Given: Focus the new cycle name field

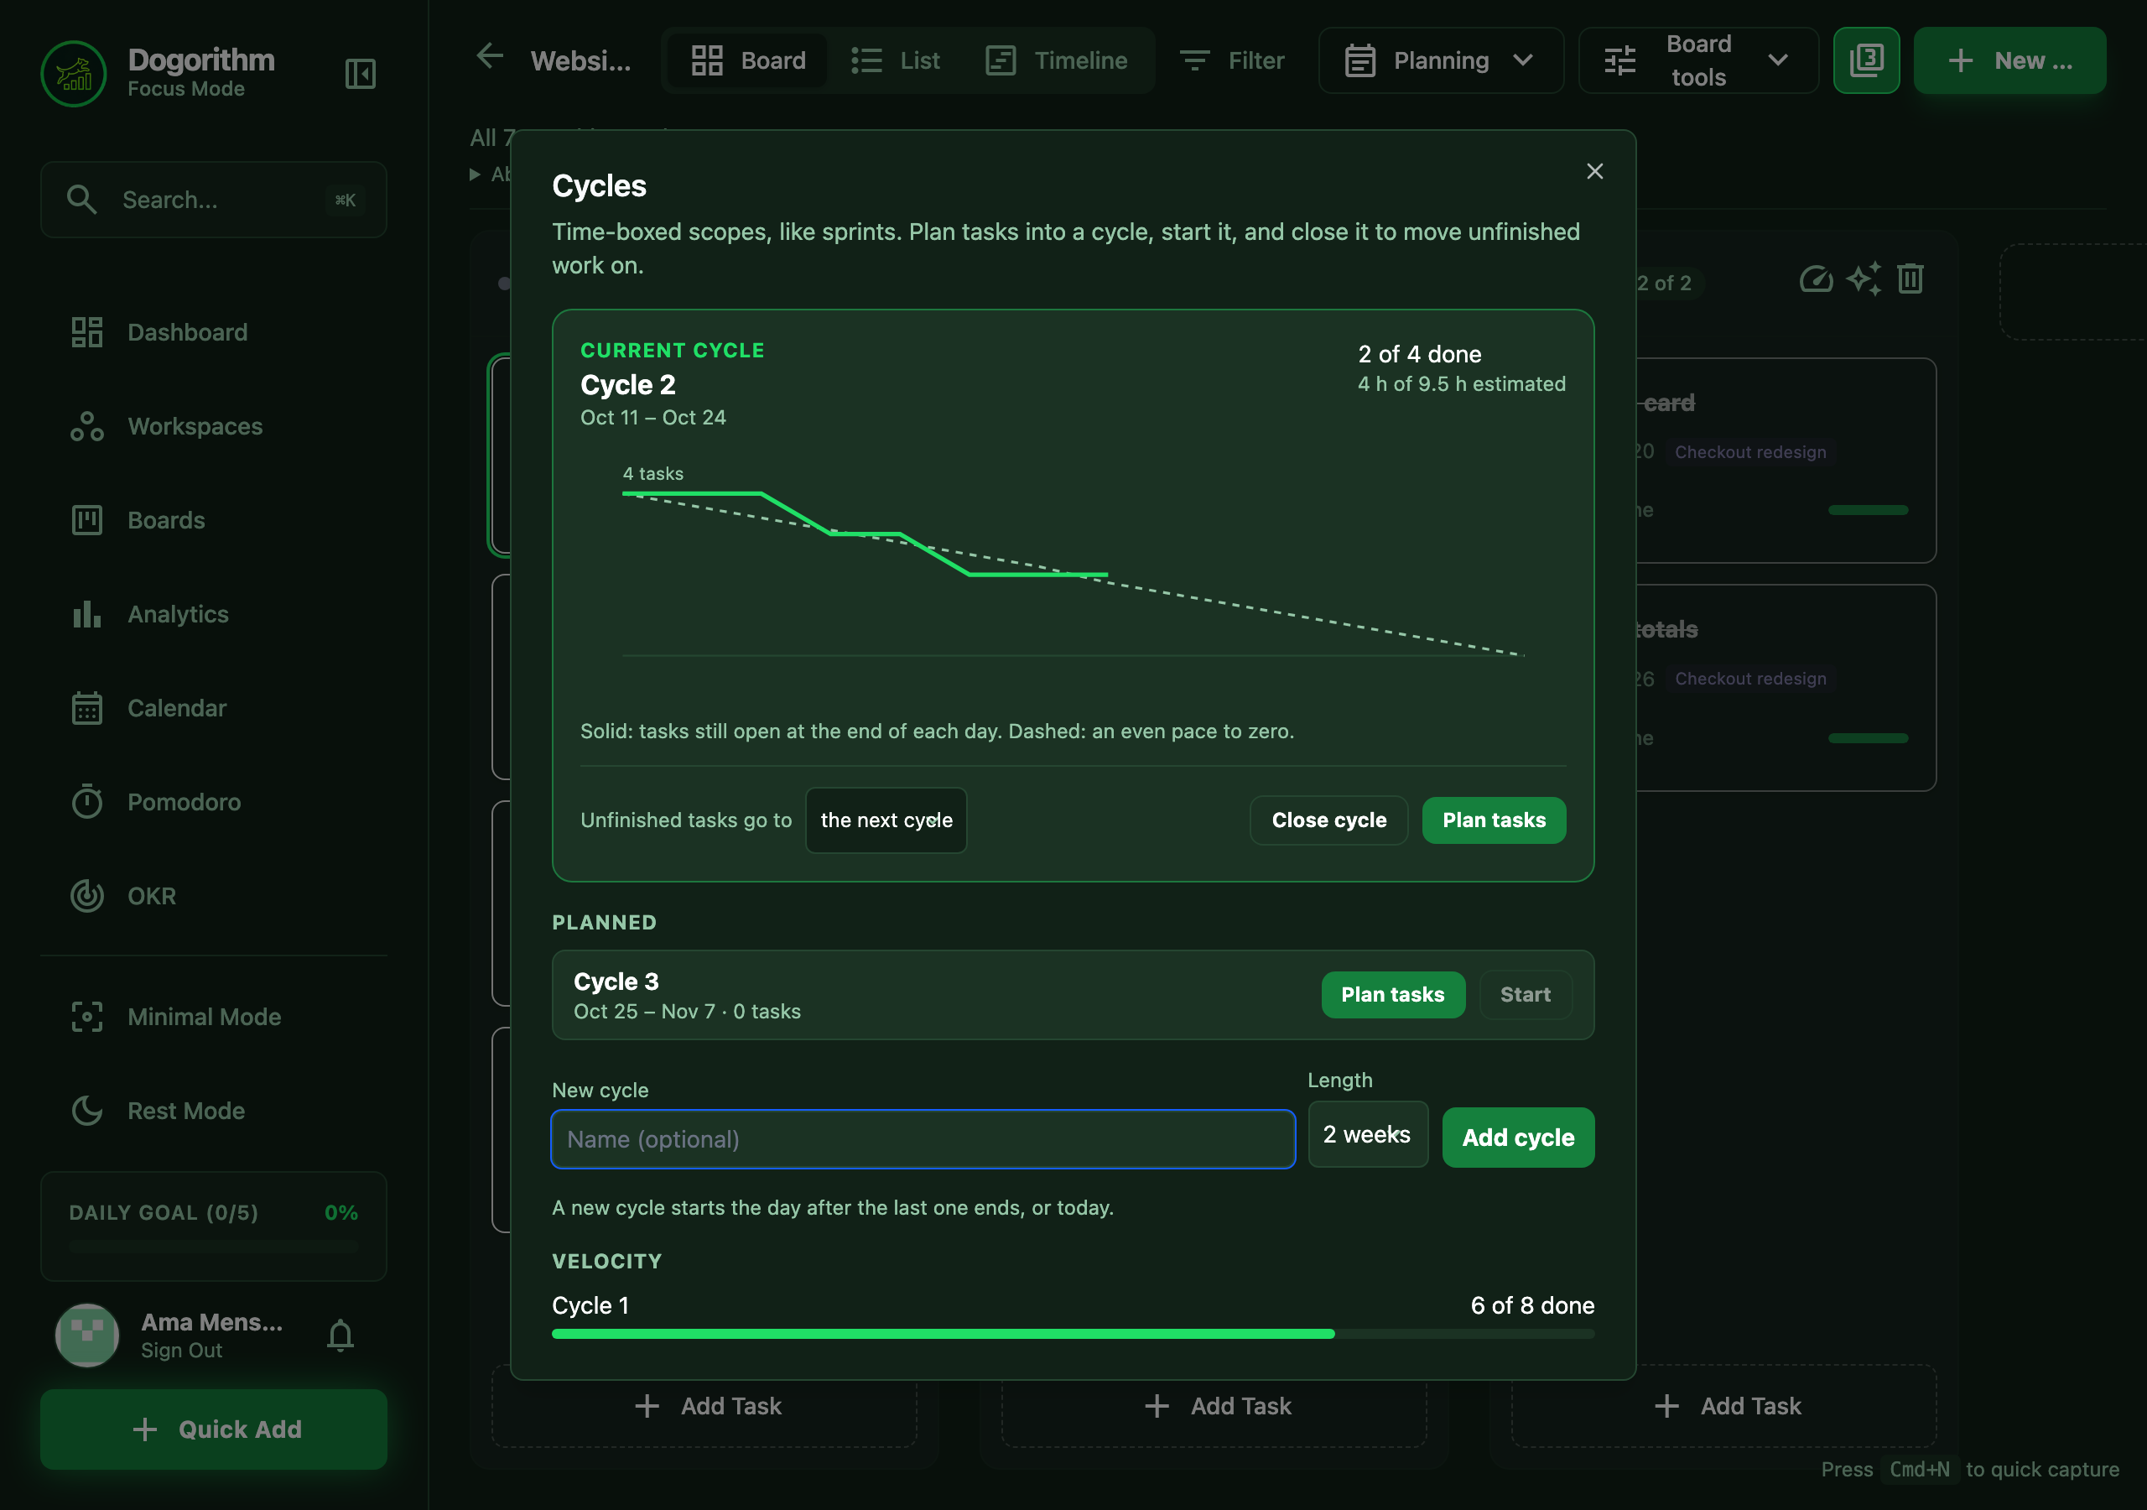Looking at the screenshot, I should click(923, 1138).
